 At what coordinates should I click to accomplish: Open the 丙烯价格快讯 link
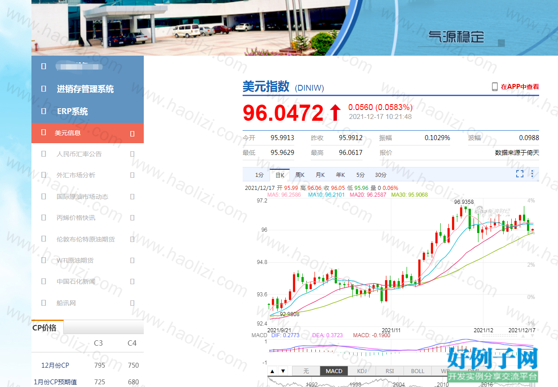pos(76,218)
